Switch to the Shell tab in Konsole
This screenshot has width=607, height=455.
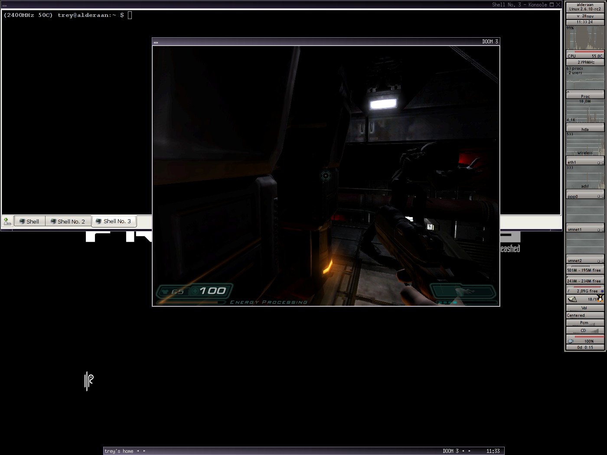(x=29, y=221)
